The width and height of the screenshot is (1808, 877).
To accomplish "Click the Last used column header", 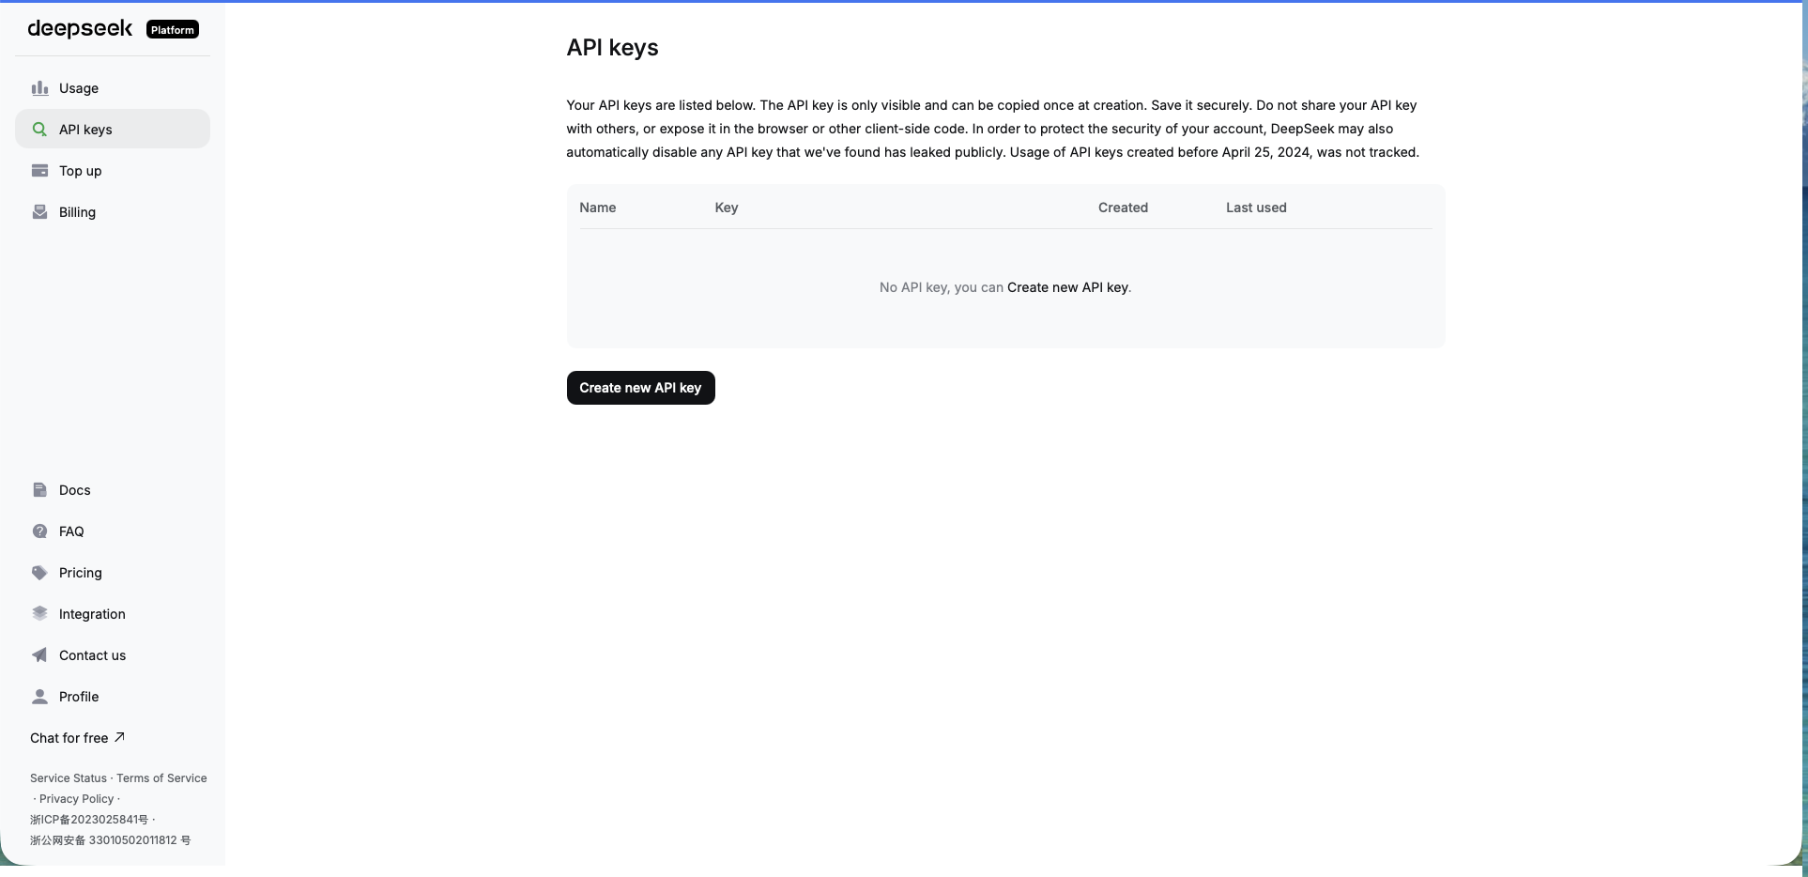I will coord(1256,208).
